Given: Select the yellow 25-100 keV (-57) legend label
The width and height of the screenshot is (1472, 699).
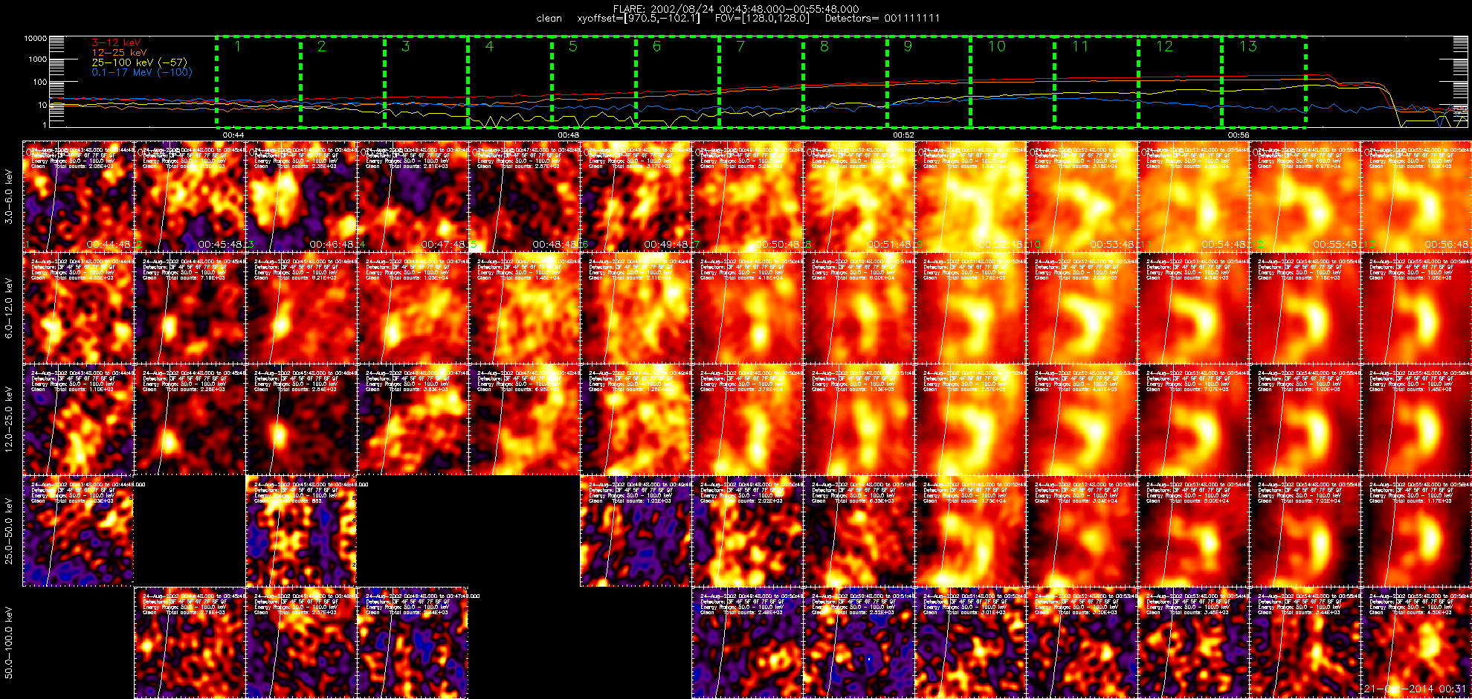Looking at the screenshot, I should click(140, 62).
